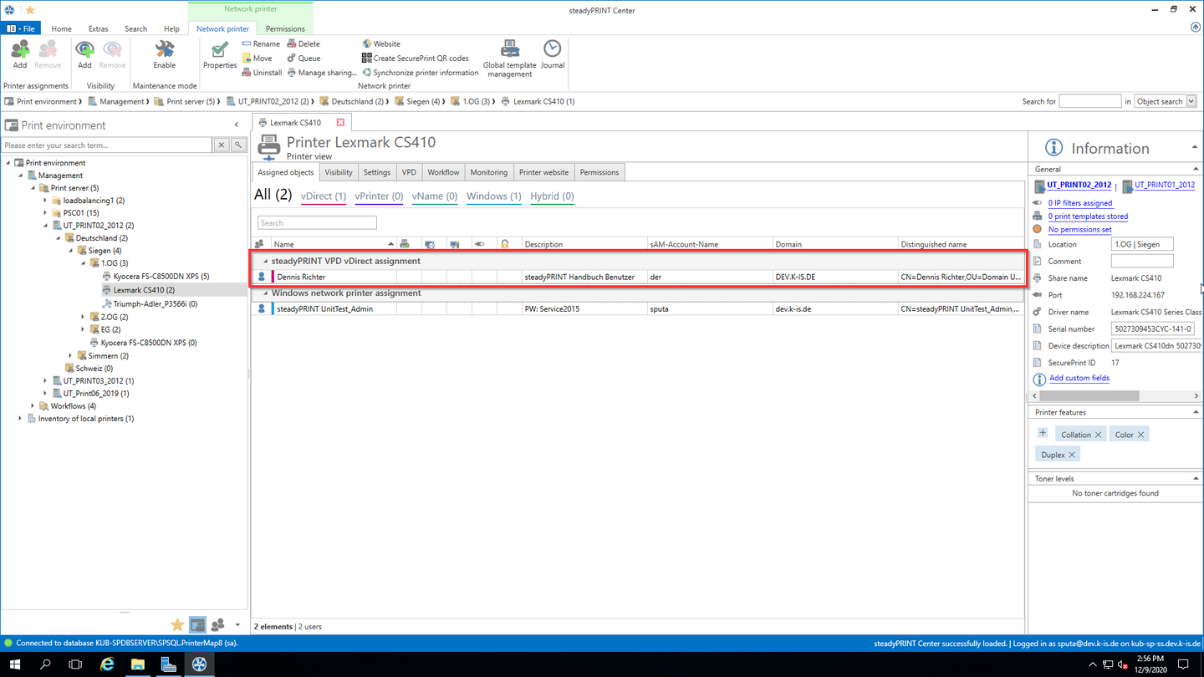Open the users view icon in navigation footer
This screenshot has width=1204, height=677.
pyautogui.click(x=217, y=624)
